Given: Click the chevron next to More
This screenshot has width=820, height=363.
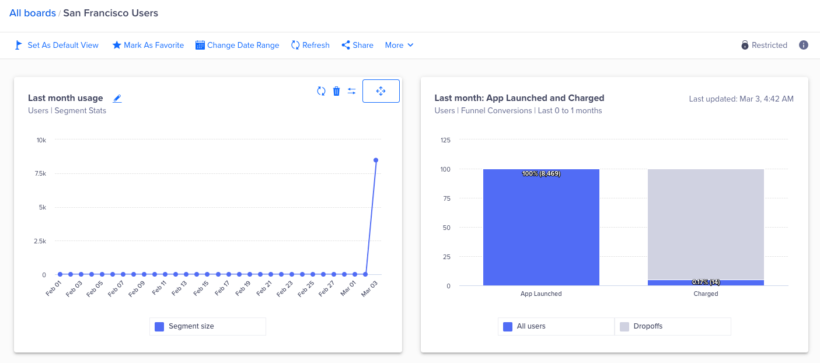Looking at the screenshot, I should [x=410, y=45].
